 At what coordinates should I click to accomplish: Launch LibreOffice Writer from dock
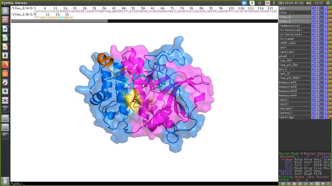click(5, 29)
